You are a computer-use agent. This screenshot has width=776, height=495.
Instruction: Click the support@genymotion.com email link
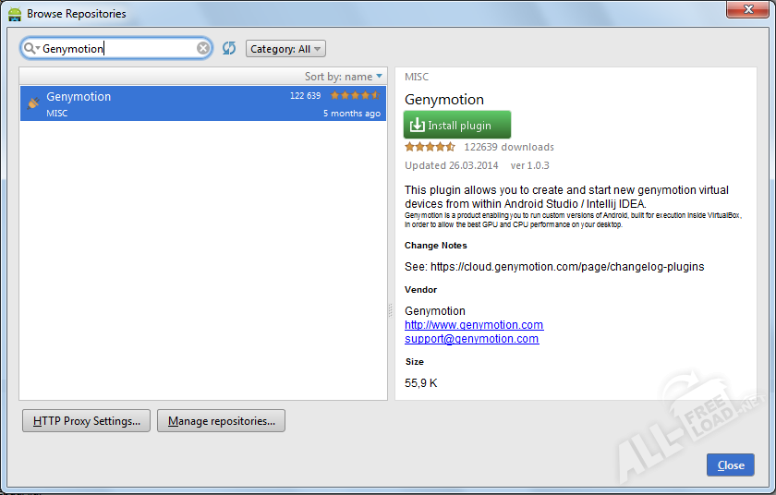coord(471,339)
